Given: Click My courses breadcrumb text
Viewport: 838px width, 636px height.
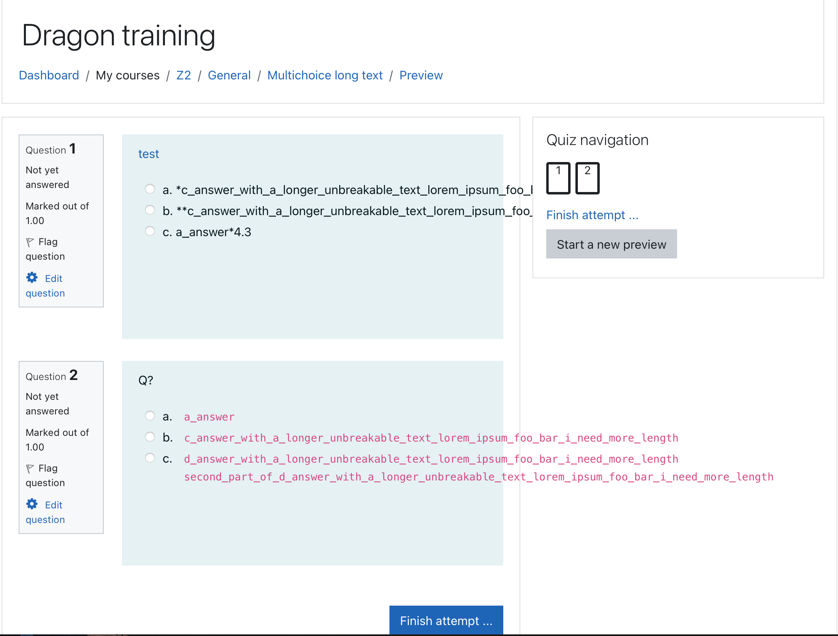Looking at the screenshot, I should 128,75.
